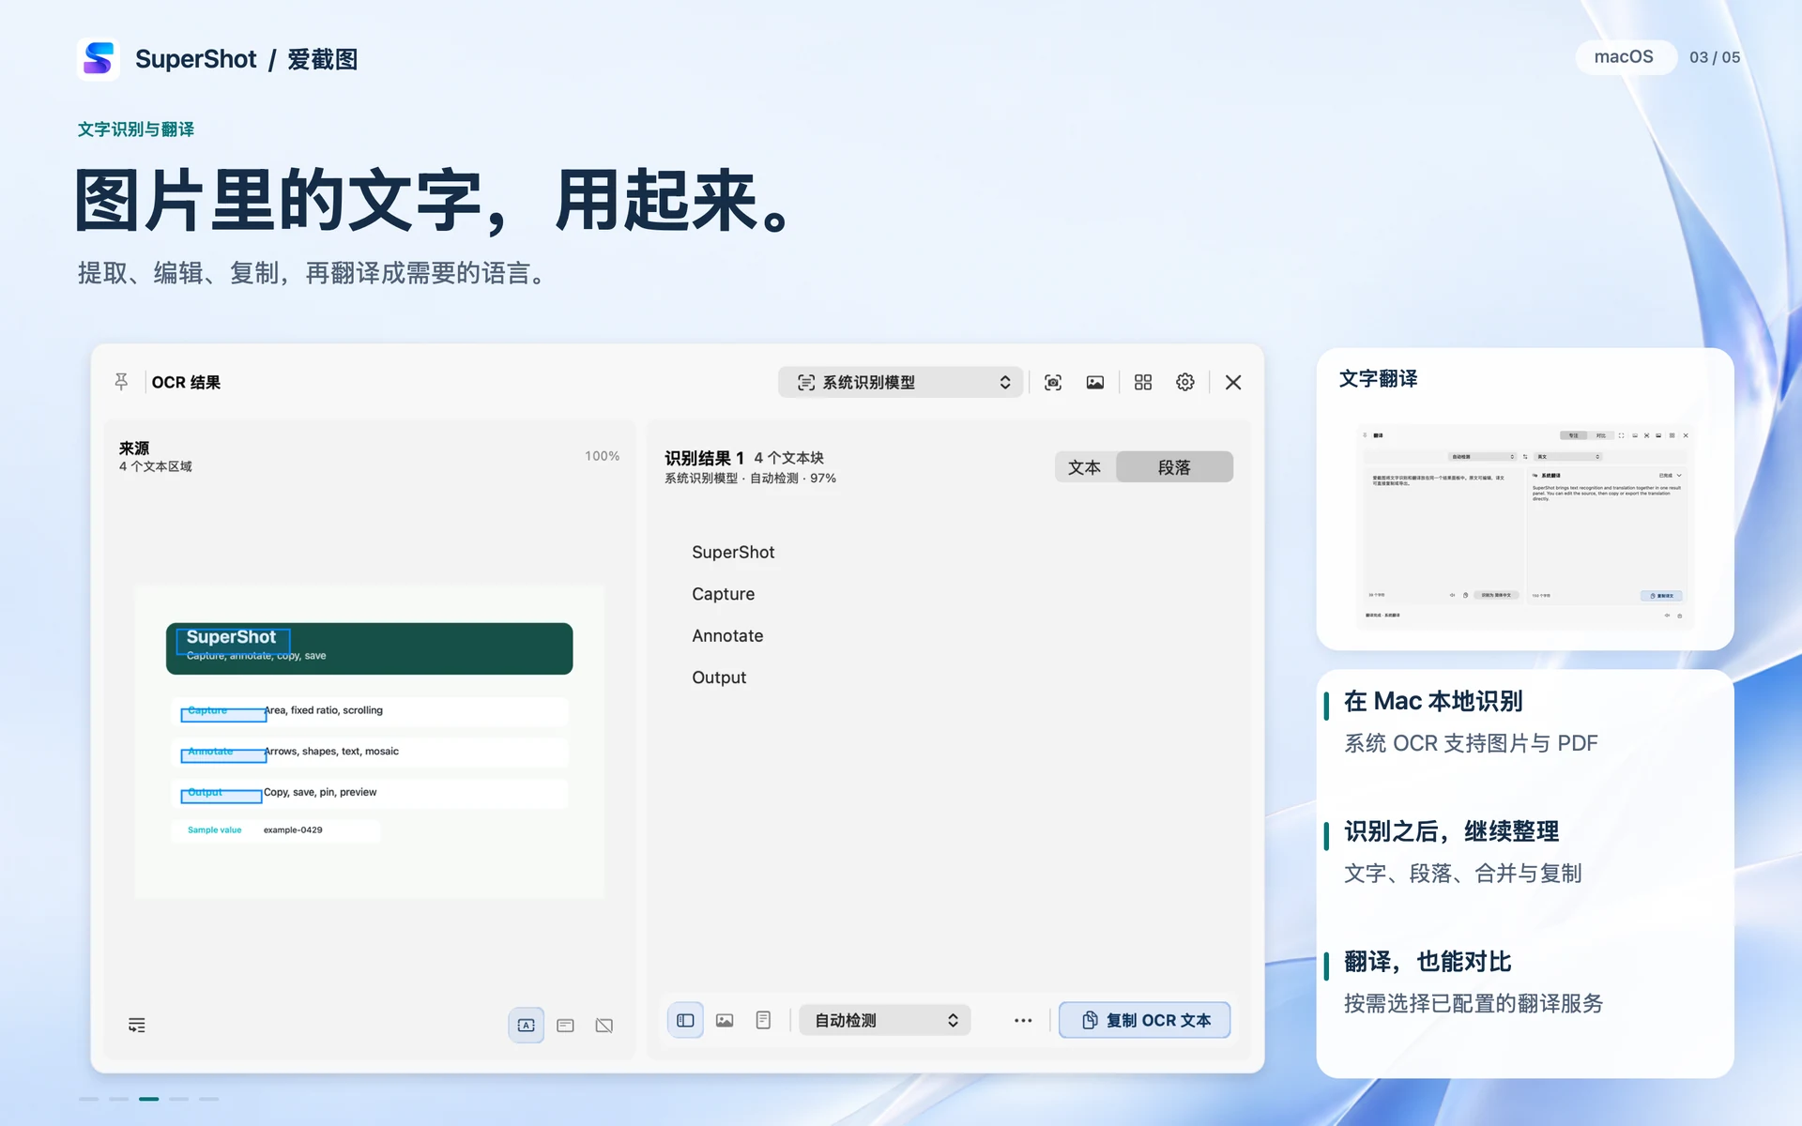Click the 识别之后，继续整理 heading

[1451, 831]
